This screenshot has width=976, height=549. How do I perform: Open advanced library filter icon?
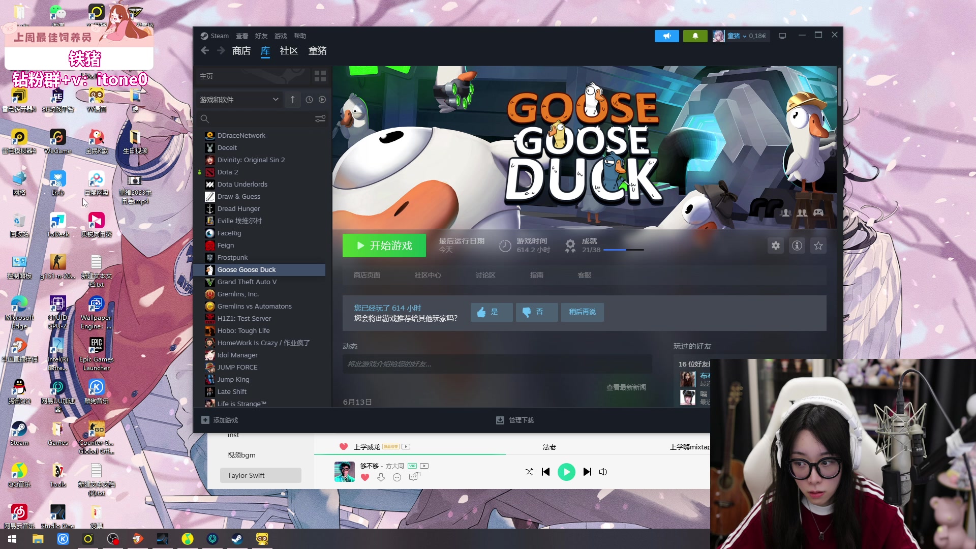coord(320,119)
